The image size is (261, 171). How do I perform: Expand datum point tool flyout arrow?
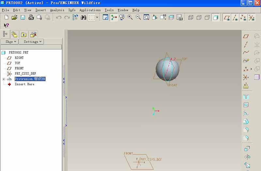point(251,69)
